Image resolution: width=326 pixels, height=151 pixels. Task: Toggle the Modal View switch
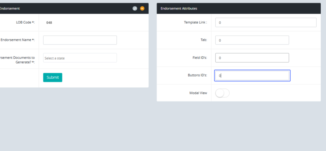[x=222, y=93]
